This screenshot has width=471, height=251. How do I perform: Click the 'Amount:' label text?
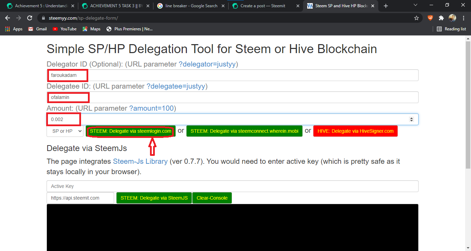click(60, 108)
